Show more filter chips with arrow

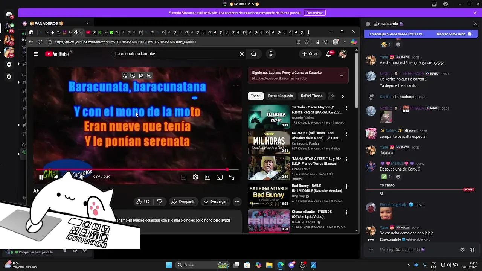click(x=342, y=96)
